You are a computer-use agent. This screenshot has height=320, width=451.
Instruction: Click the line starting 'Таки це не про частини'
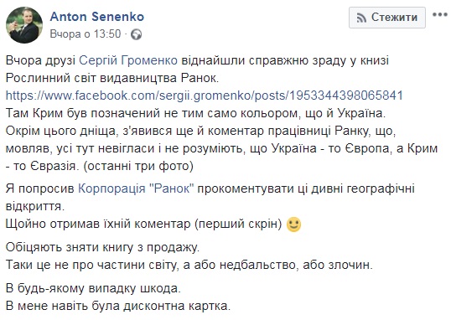pos(189,265)
